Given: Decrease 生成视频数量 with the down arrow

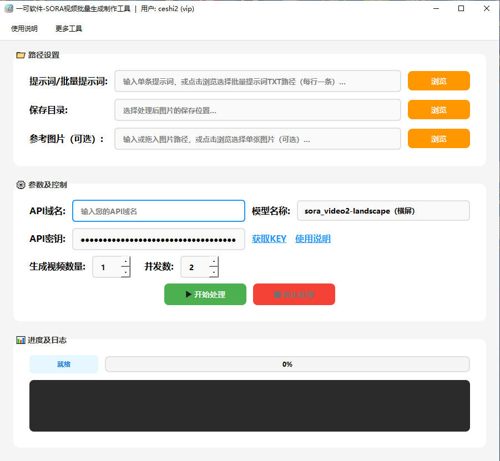Looking at the screenshot, I should 125,272.
